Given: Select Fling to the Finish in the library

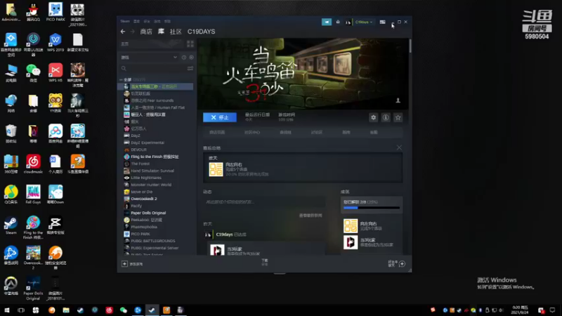Looking at the screenshot, I should 155,157.
